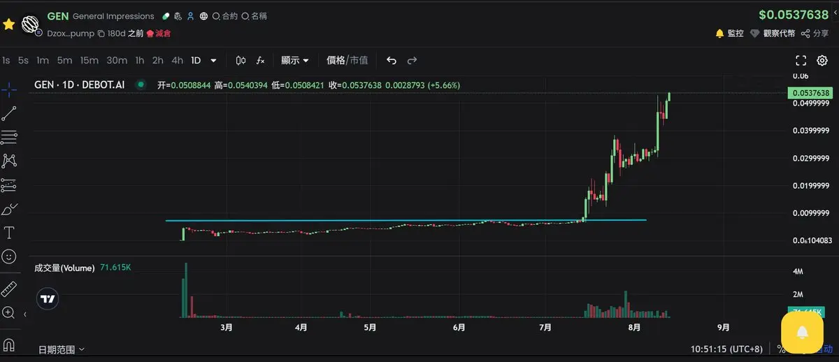Search by name (名稱)
839x362 pixels.
(x=254, y=16)
